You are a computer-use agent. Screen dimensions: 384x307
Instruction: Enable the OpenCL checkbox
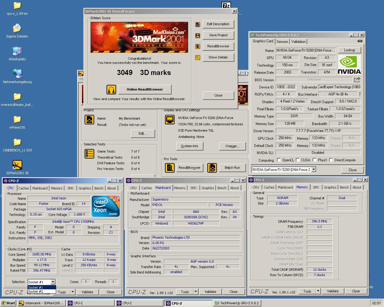279,160
